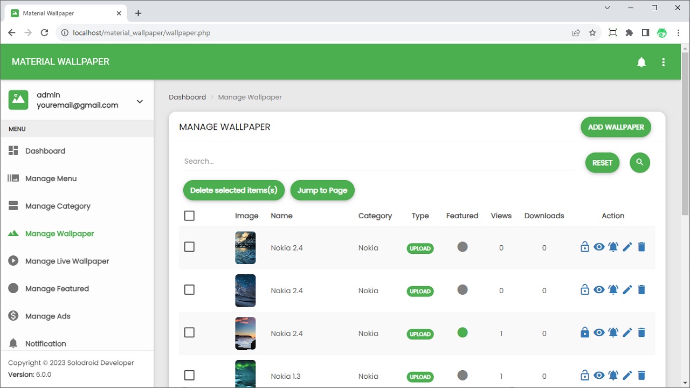Click the eye icon in the starry-sky Nokia 2.4 row

pos(599,290)
